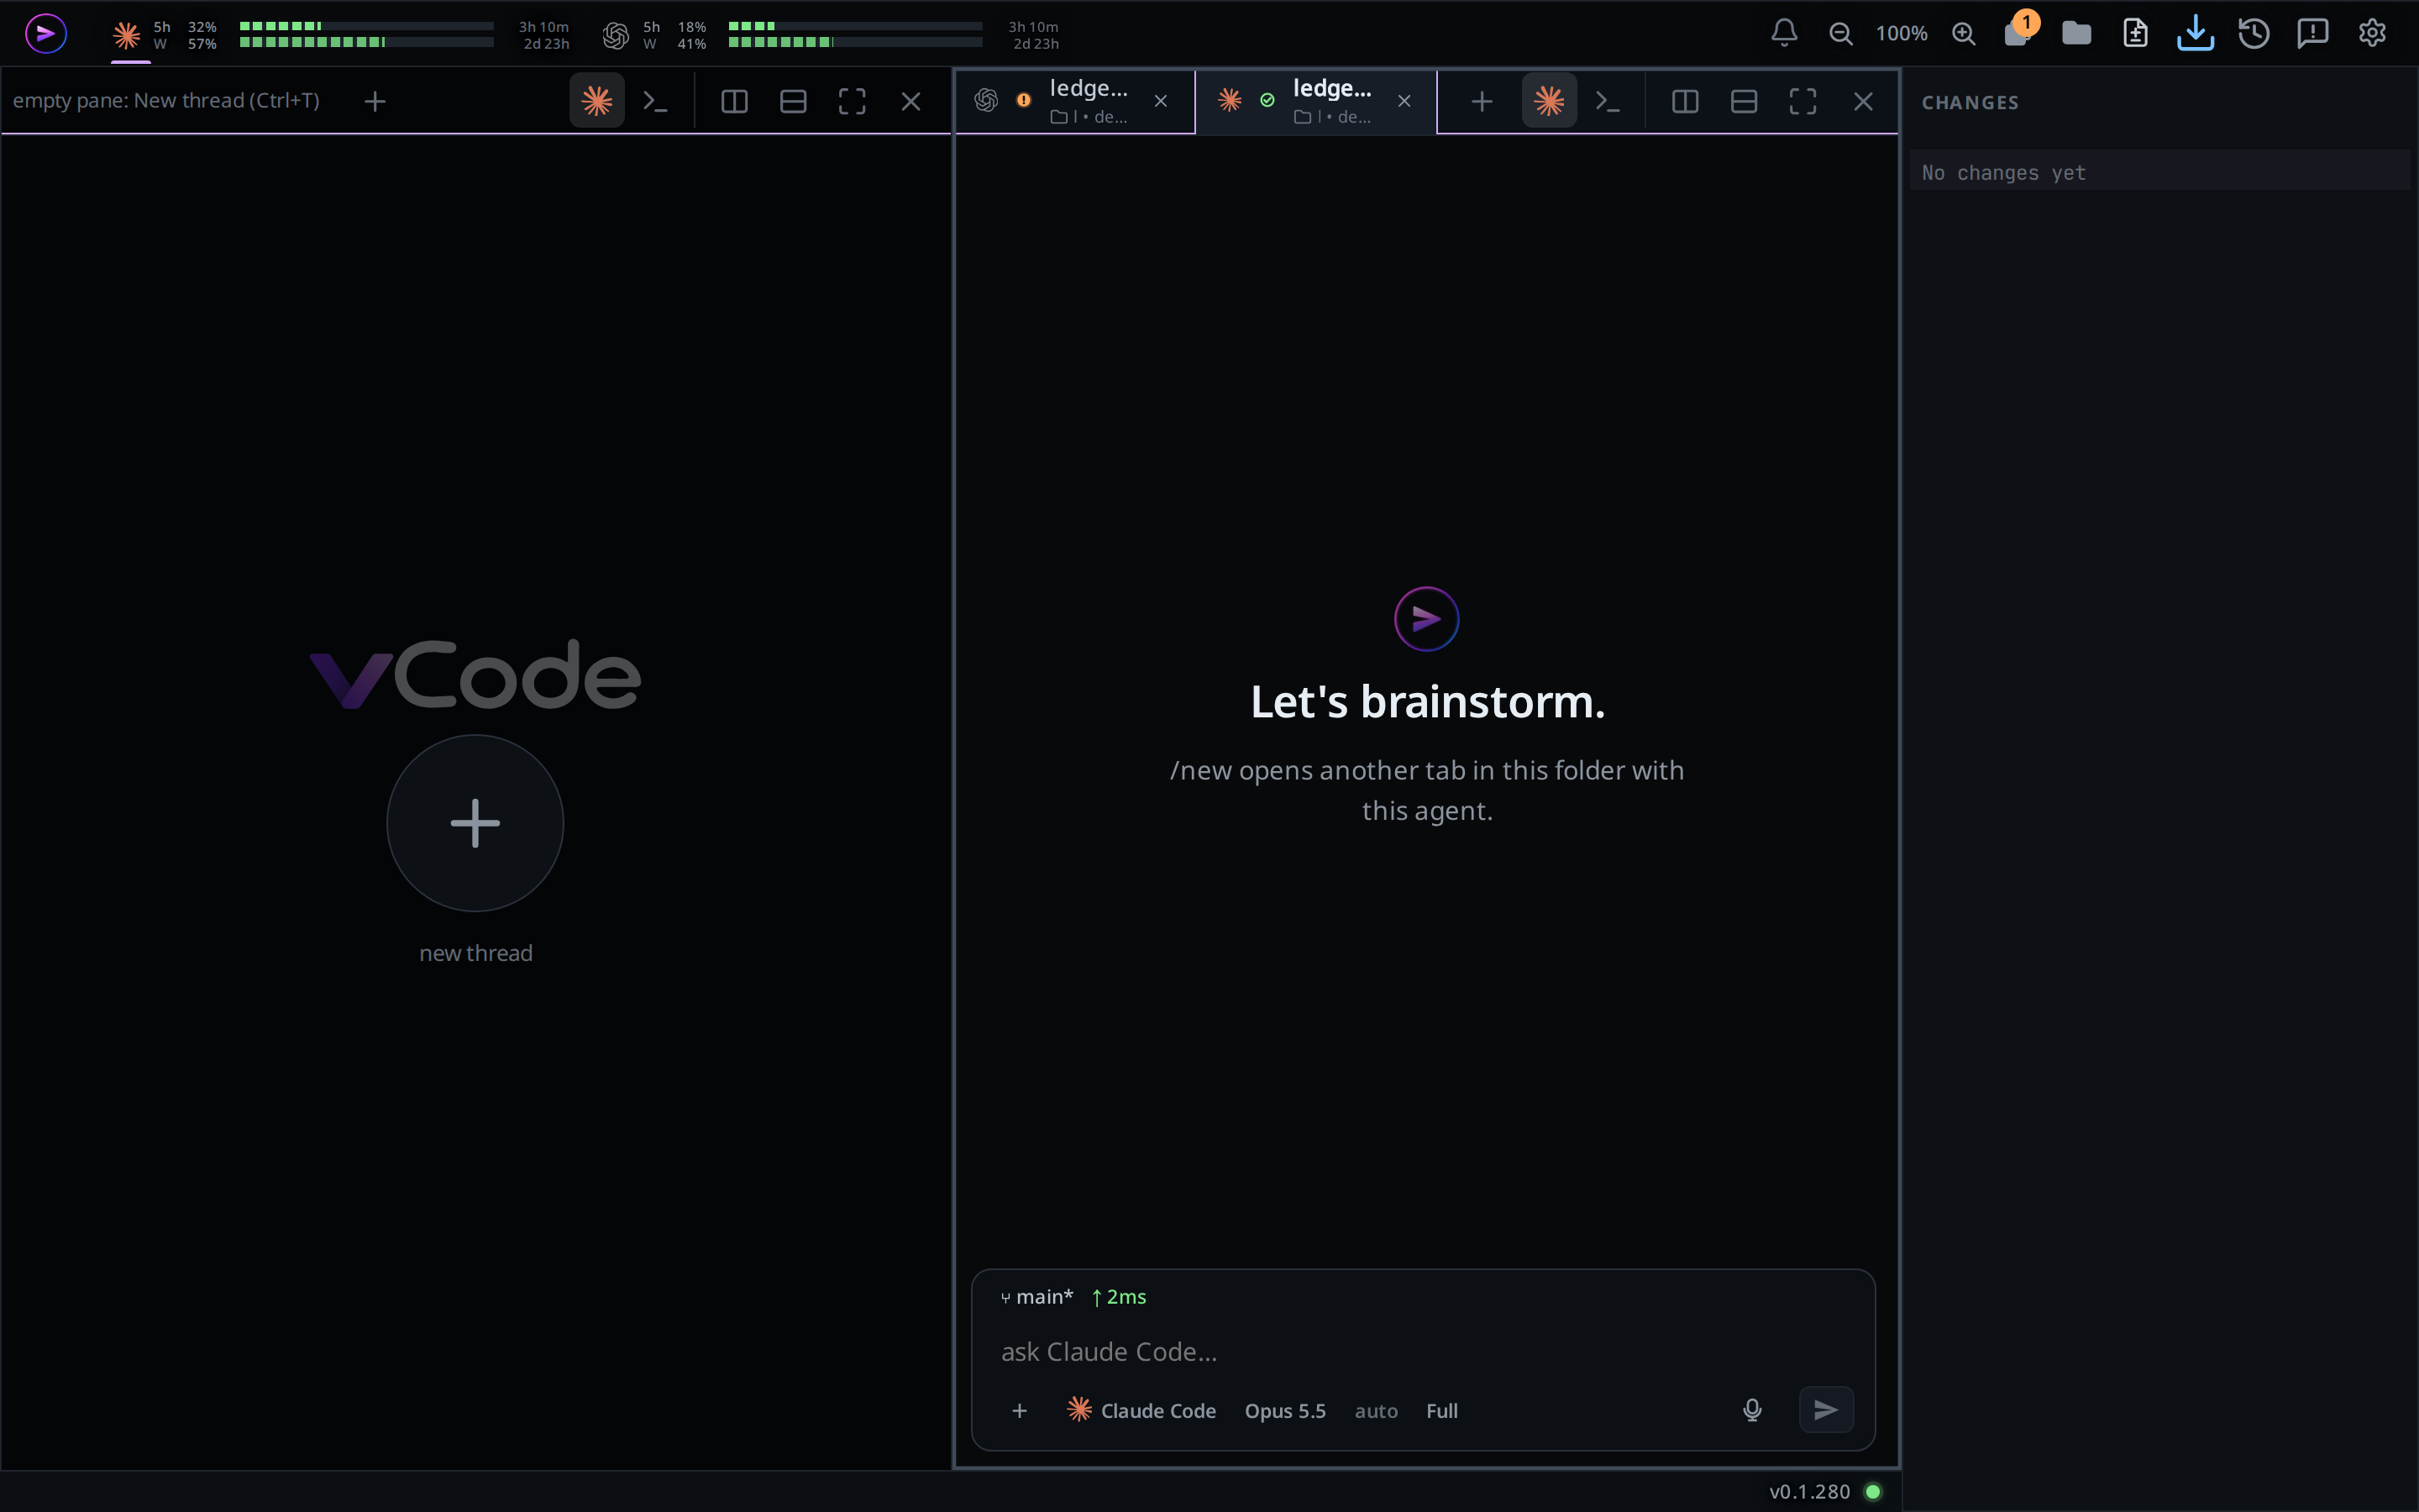Click the main* branch indicator
The width and height of the screenshot is (2419, 1512).
coord(1036,1297)
